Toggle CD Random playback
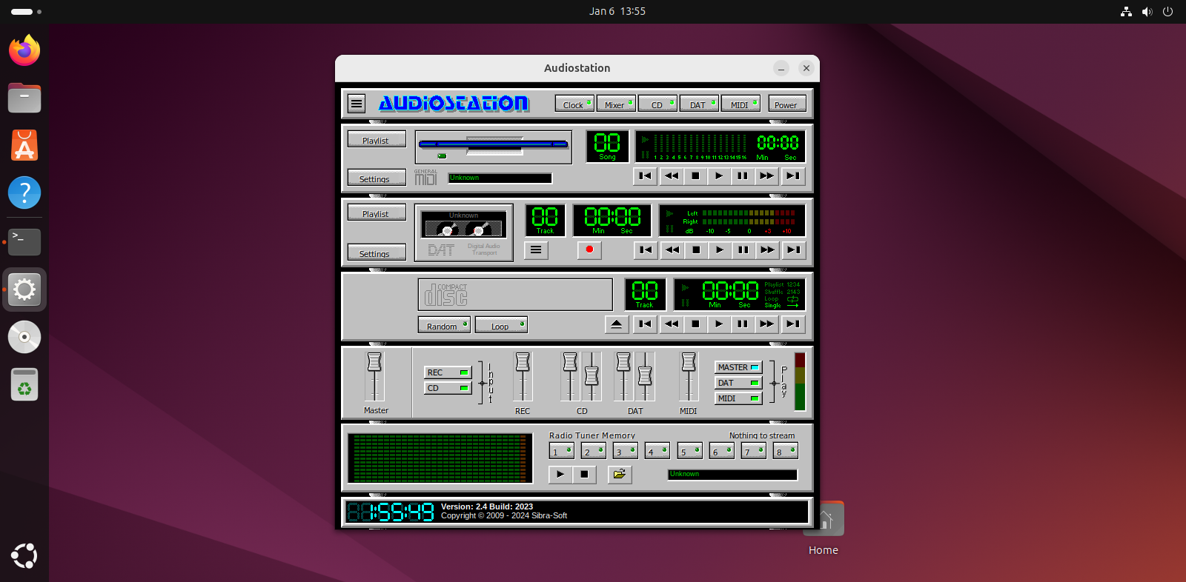 [x=444, y=325]
